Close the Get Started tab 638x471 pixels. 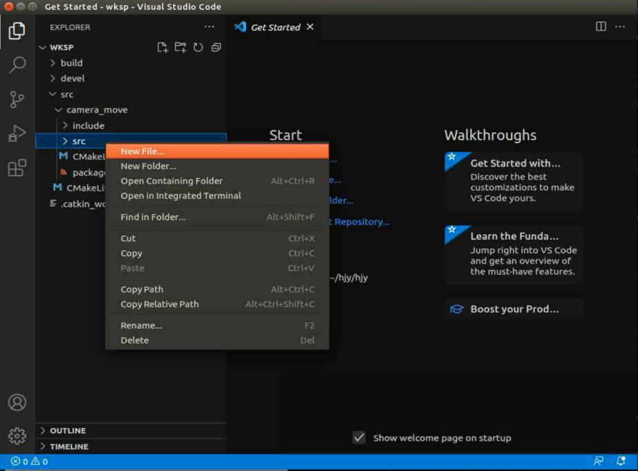(310, 27)
